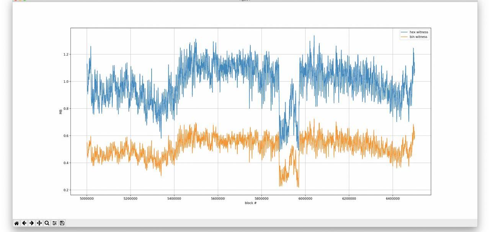Select the zoom-to-rectangle magnifier tool
Viewport: 490px width, 232px height.
click(47, 223)
